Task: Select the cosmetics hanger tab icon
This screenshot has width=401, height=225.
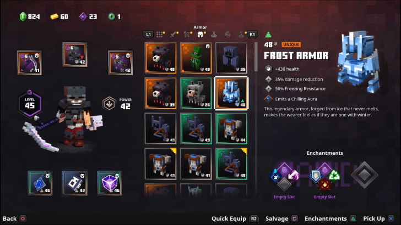Action: (x=241, y=35)
